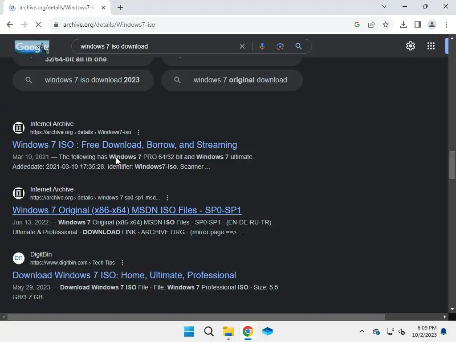Image resolution: width=456 pixels, height=342 pixels.
Task: Click the address bar URL
Action: pos(109,25)
